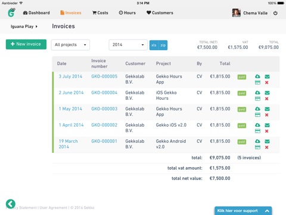This screenshot has width=286, height=215.
Task: Open the User Agreement link
Action: click(x=54, y=208)
